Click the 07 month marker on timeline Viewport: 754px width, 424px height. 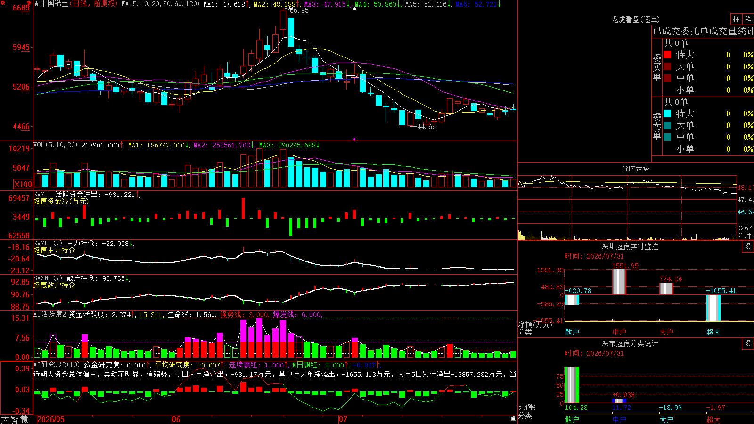(x=343, y=419)
